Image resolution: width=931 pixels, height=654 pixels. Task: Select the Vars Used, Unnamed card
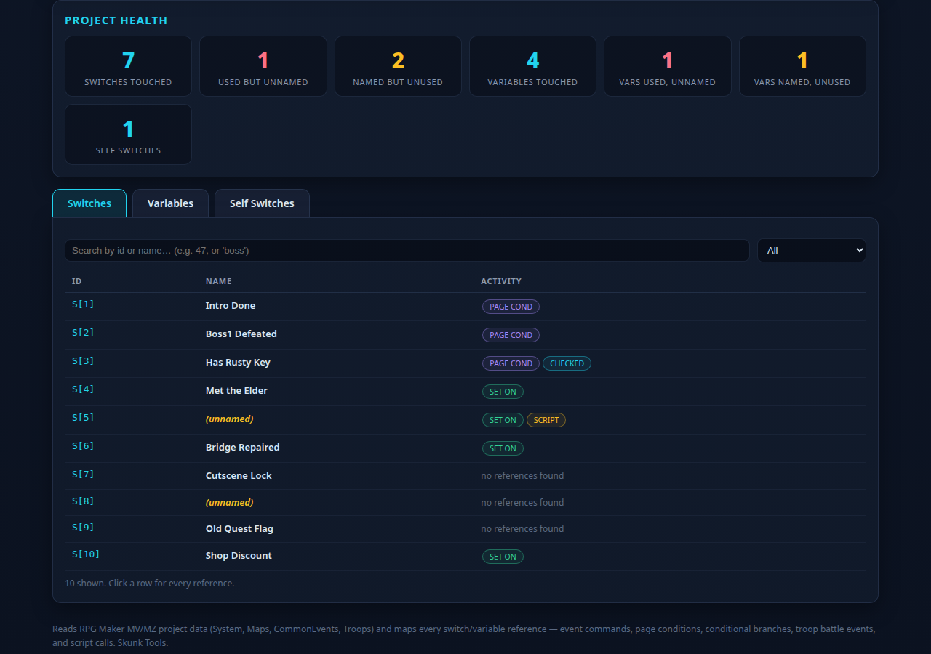click(668, 66)
